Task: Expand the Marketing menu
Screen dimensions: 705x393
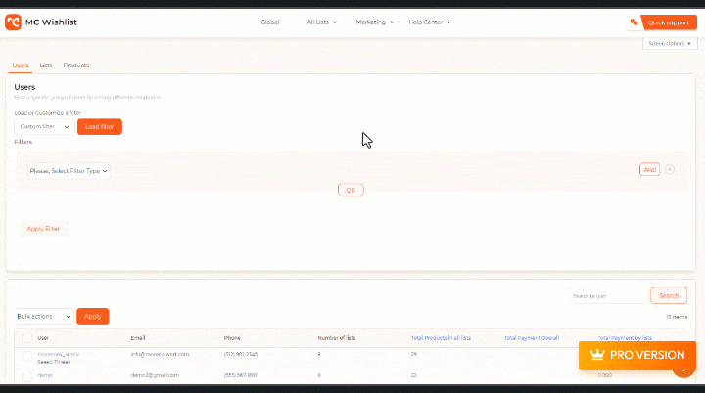Action: [x=374, y=22]
